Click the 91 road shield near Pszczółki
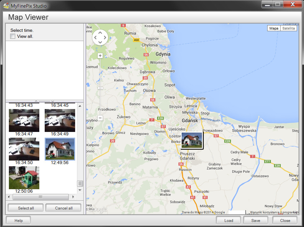 coord(205,197)
